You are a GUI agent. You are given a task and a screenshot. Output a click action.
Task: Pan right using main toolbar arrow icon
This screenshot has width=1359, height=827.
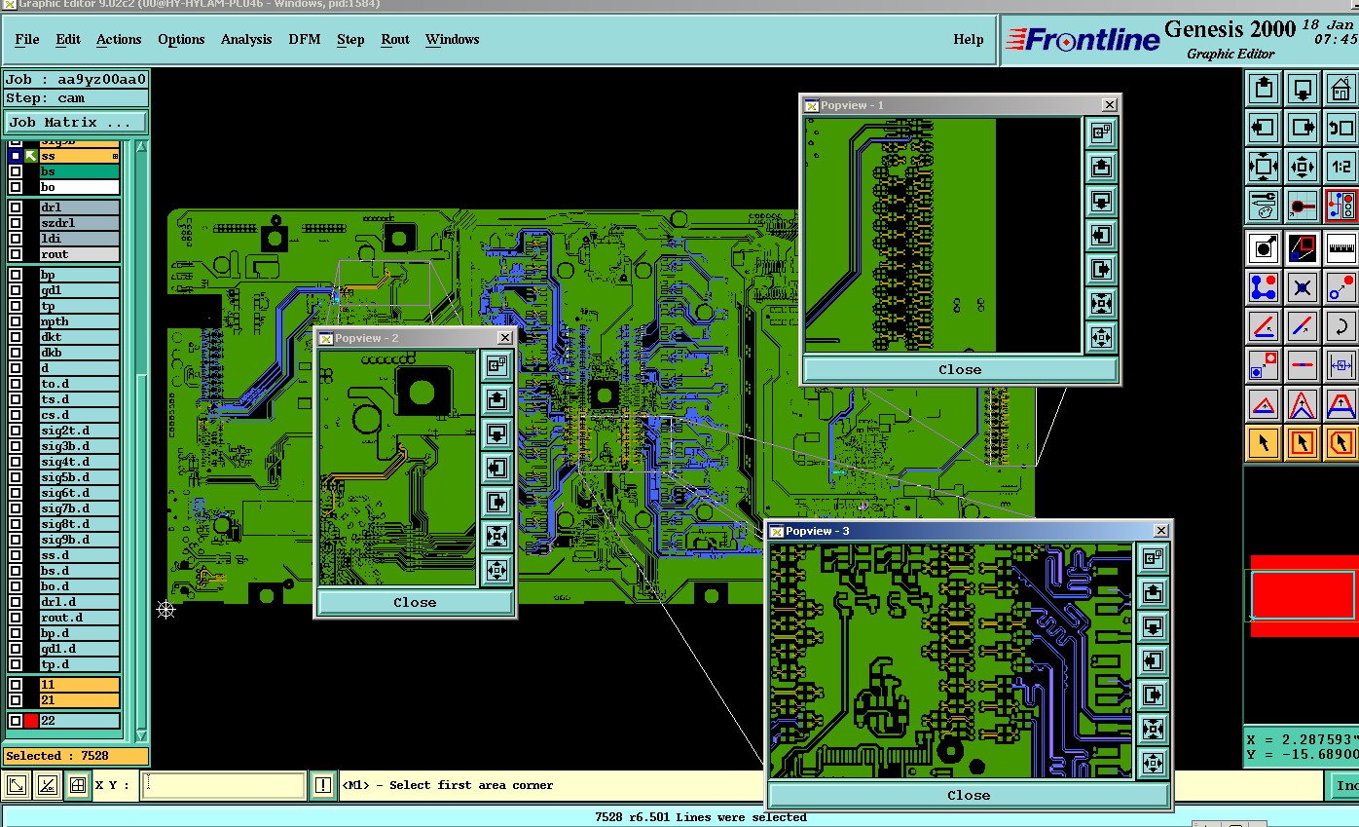click(1303, 127)
